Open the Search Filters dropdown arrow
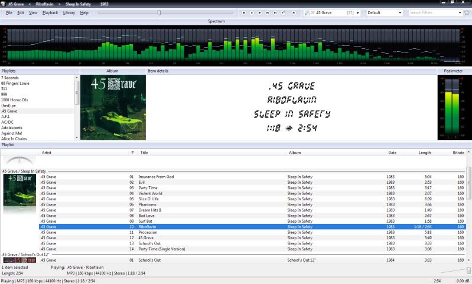 (x=460, y=13)
